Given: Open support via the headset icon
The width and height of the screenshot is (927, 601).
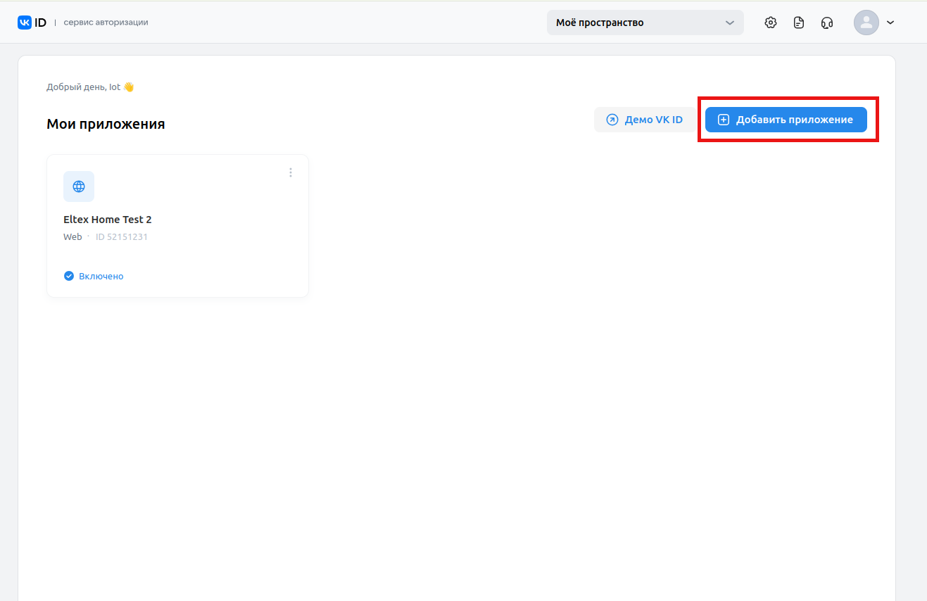Looking at the screenshot, I should [827, 23].
